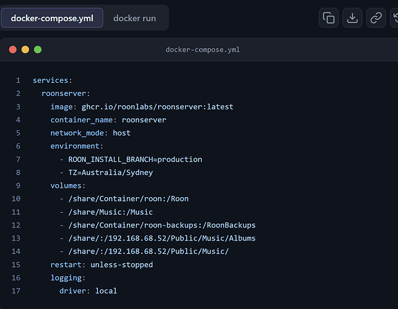Click the docker-compose.yml window title
Image resolution: width=398 pixels, height=309 pixels.
(x=202, y=49)
